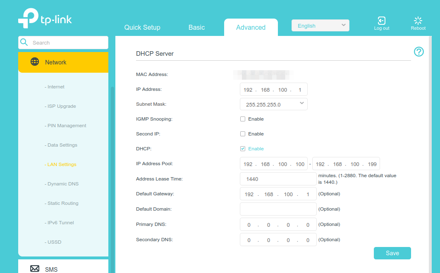This screenshot has height=273, width=440.
Task: Click the Reboot icon
Action: tap(418, 21)
